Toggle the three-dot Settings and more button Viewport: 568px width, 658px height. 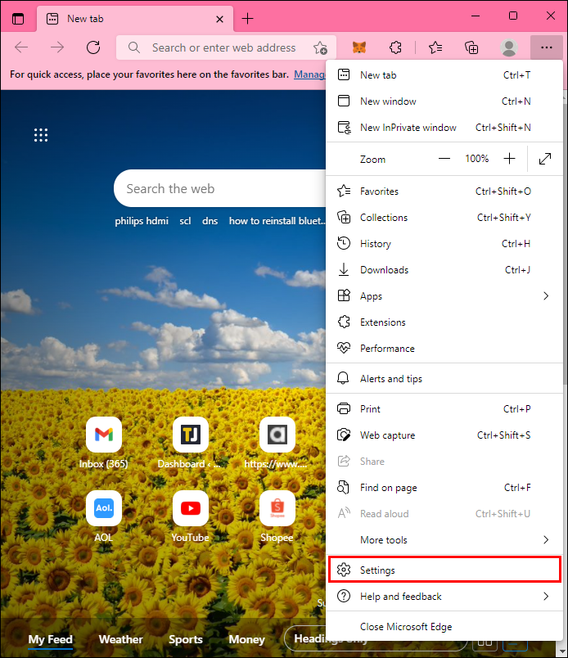click(546, 47)
